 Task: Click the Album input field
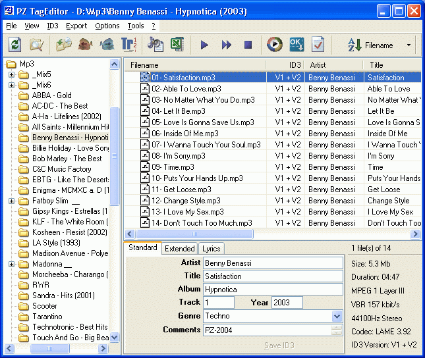point(273,290)
